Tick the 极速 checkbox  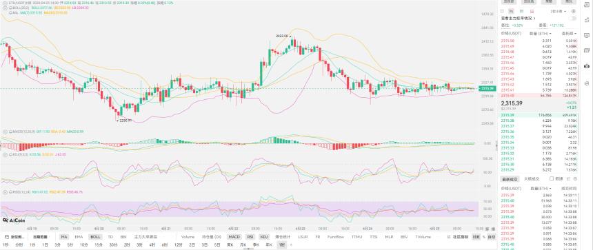pyautogui.click(x=552, y=178)
